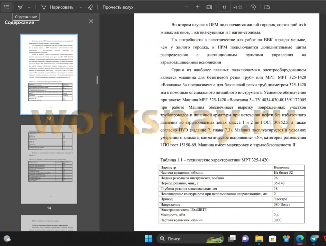Screen dimensions: 326x246
Task: Switch to the Microsoft Edge taskbar icon
Action: click(x=300, y=239)
